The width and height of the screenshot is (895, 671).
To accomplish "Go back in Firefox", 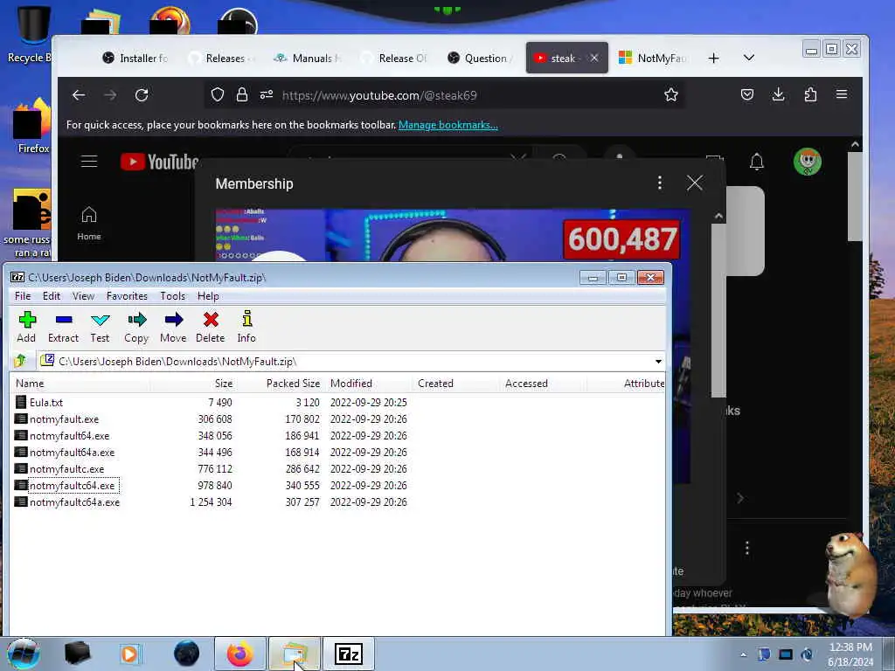I will [x=79, y=95].
